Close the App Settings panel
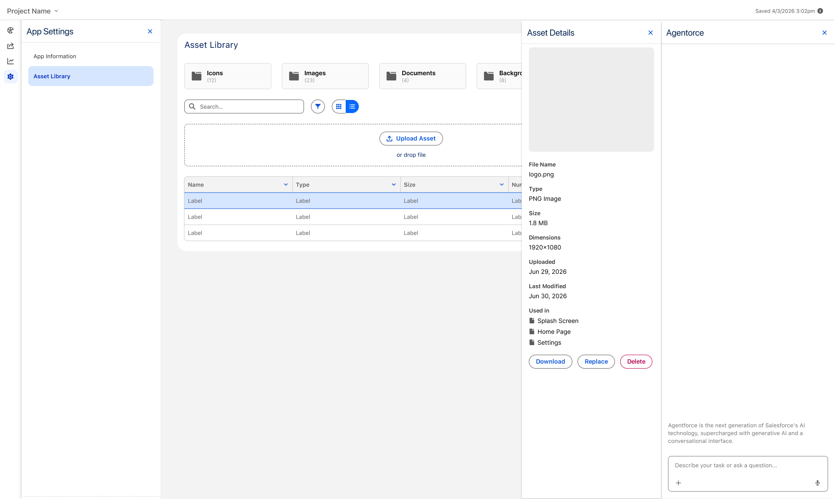This screenshot has width=835, height=499. click(x=150, y=31)
